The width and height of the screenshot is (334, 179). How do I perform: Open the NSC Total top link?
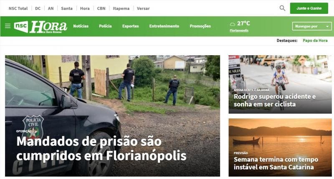[18, 8]
